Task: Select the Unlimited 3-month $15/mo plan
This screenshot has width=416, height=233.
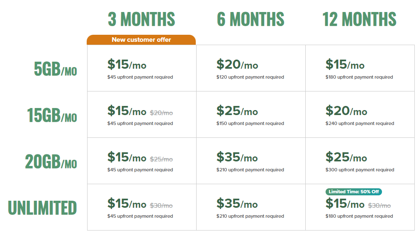Action: (x=142, y=207)
